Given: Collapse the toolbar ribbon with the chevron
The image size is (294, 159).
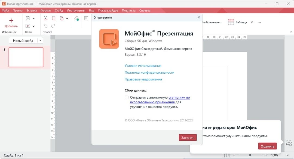Looking at the screenshot, I should tap(291, 32).
